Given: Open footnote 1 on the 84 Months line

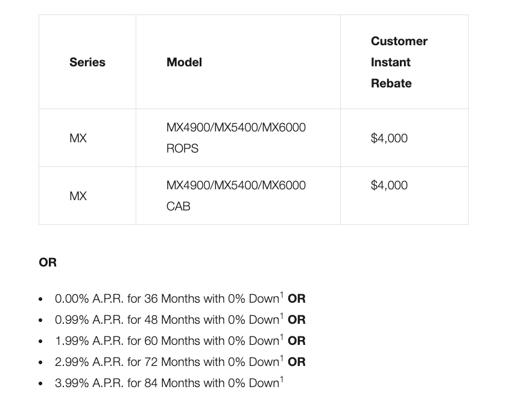Looking at the screenshot, I should (282, 379).
